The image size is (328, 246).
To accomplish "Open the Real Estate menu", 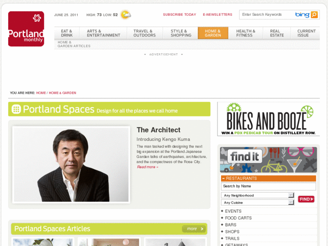I will [277, 33].
